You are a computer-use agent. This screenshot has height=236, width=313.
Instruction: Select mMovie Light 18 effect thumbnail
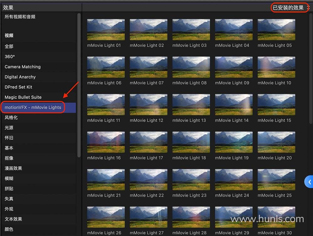point(191,142)
